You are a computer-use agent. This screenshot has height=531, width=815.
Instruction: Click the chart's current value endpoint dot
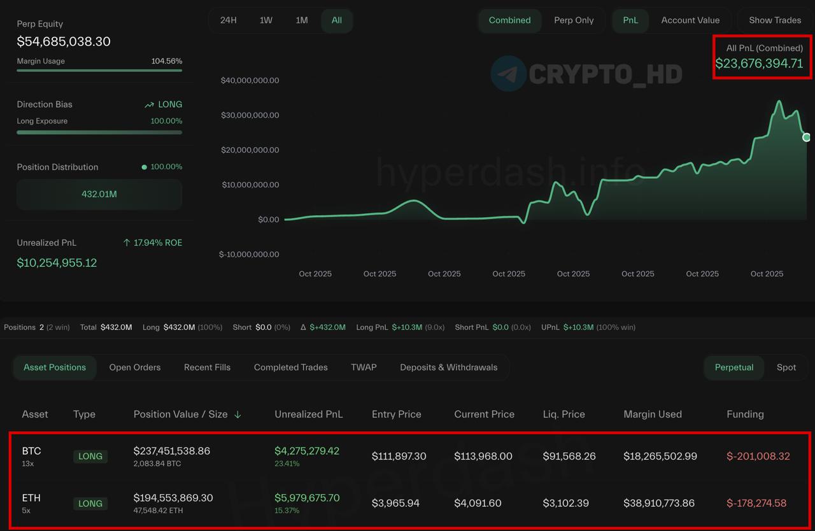[x=806, y=137]
